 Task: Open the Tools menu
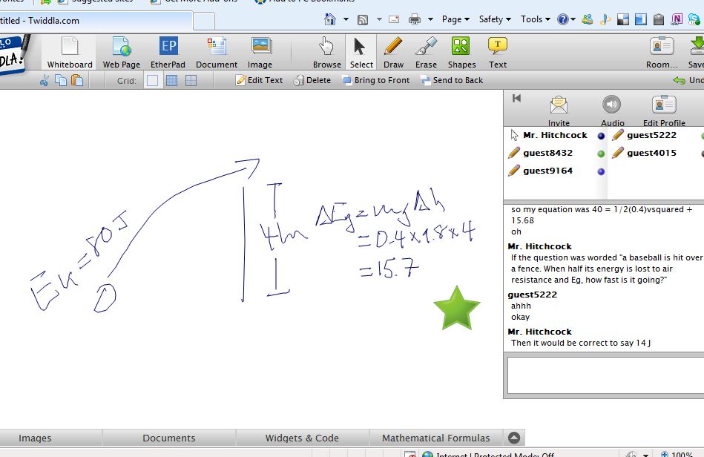[x=535, y=19]
